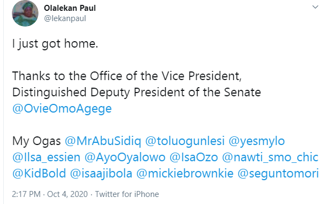Open the tweet options chevron menu
The height and width of the screenshot is (204, 327).
315,7
